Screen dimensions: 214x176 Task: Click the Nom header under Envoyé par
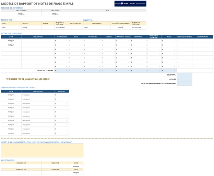point(11,23)
